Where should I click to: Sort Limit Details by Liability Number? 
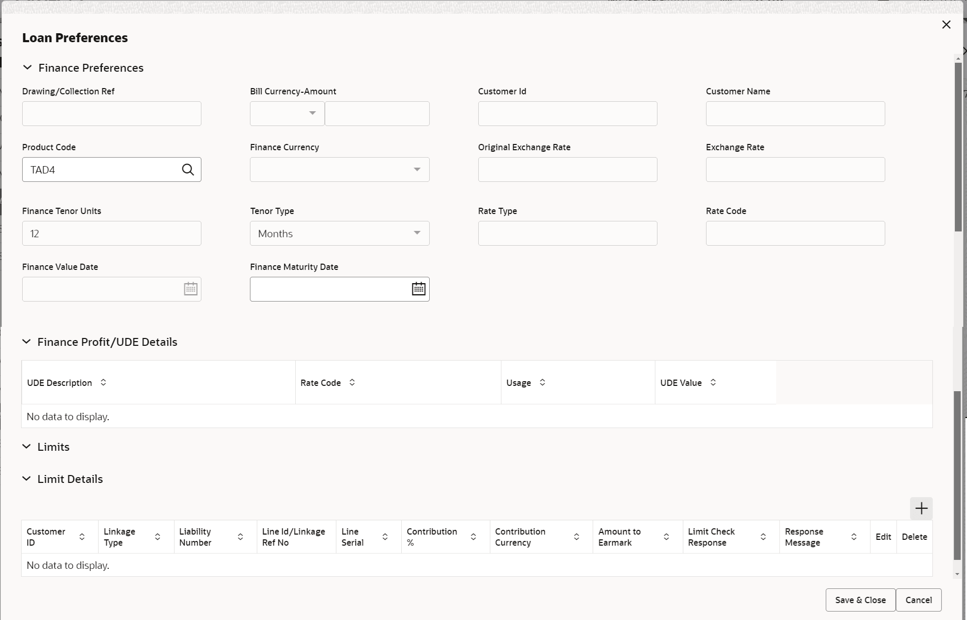coord(240,537)
